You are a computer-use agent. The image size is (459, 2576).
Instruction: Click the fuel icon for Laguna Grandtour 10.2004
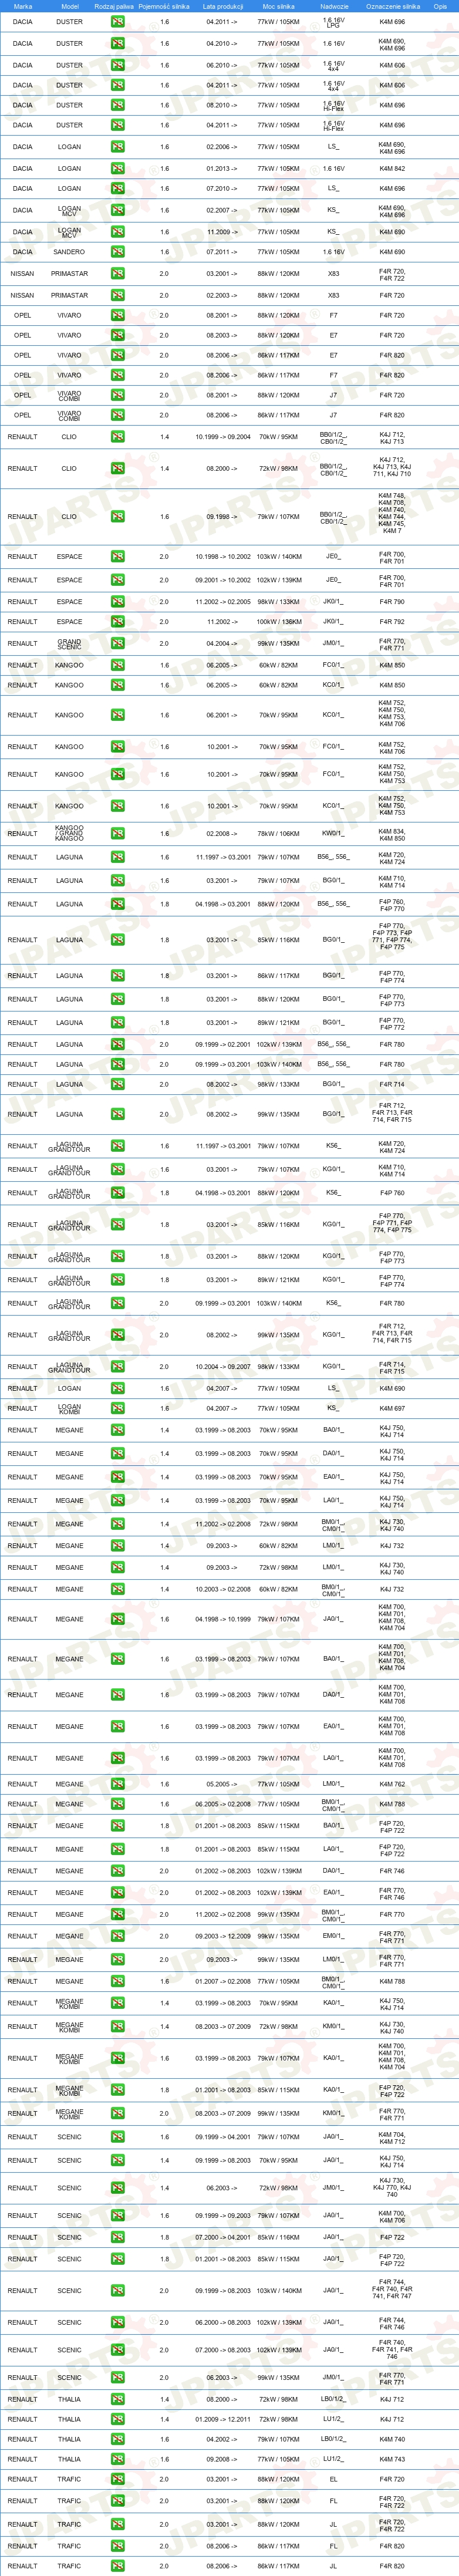(117, 1367)
